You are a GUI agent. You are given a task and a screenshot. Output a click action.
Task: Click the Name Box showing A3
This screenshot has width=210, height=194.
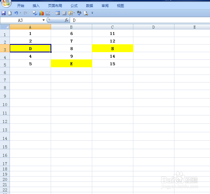tap(21, 20)
